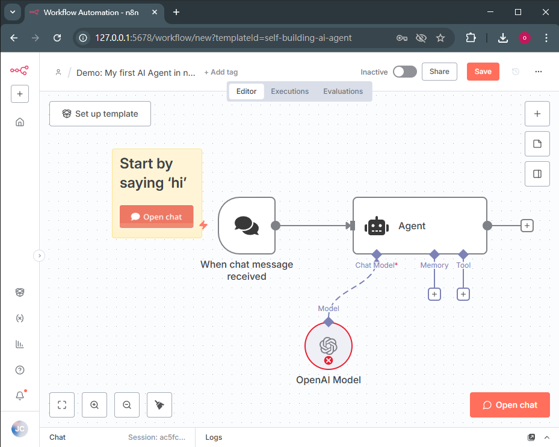Screen dimensions: 559x447
Task: Add a sticky note to canvas
Action: coord(537,144)
